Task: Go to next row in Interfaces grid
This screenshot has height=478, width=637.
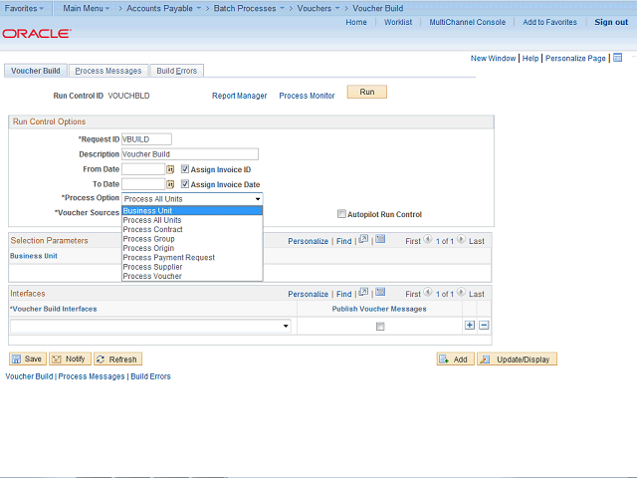Action: [461, 292]
